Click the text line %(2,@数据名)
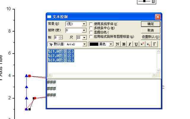This screenshot has width=190, height=119. [61, 56]
